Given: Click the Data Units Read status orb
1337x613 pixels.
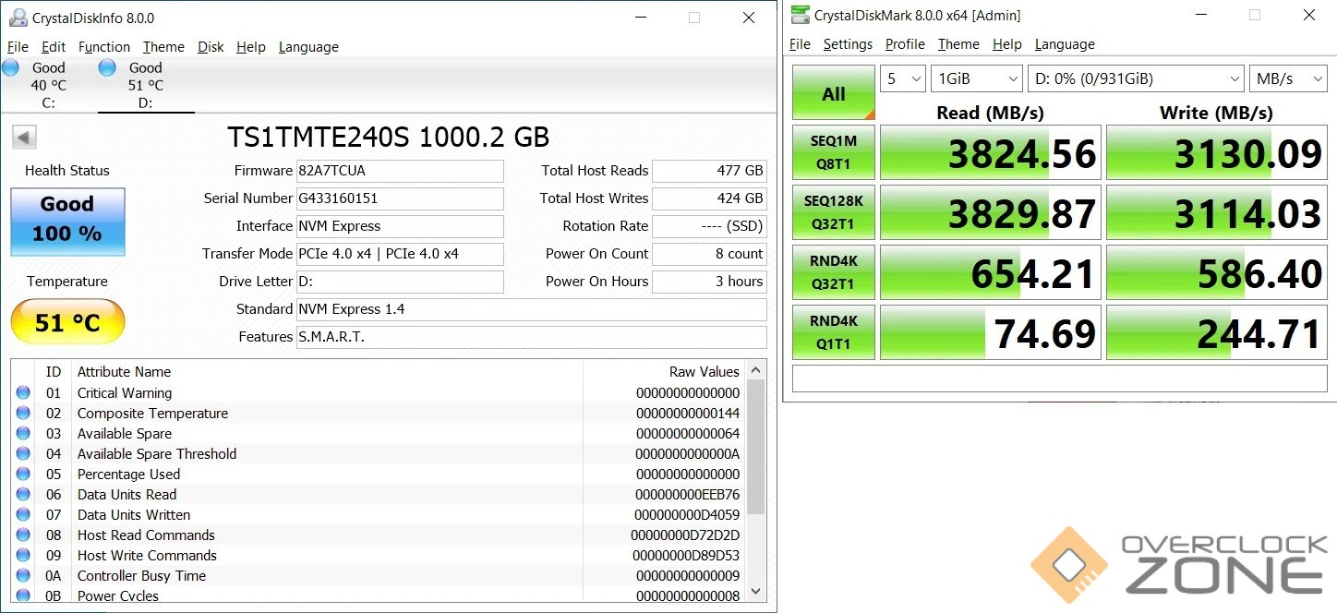Looking at the screenshot, I should click(23, 495).
